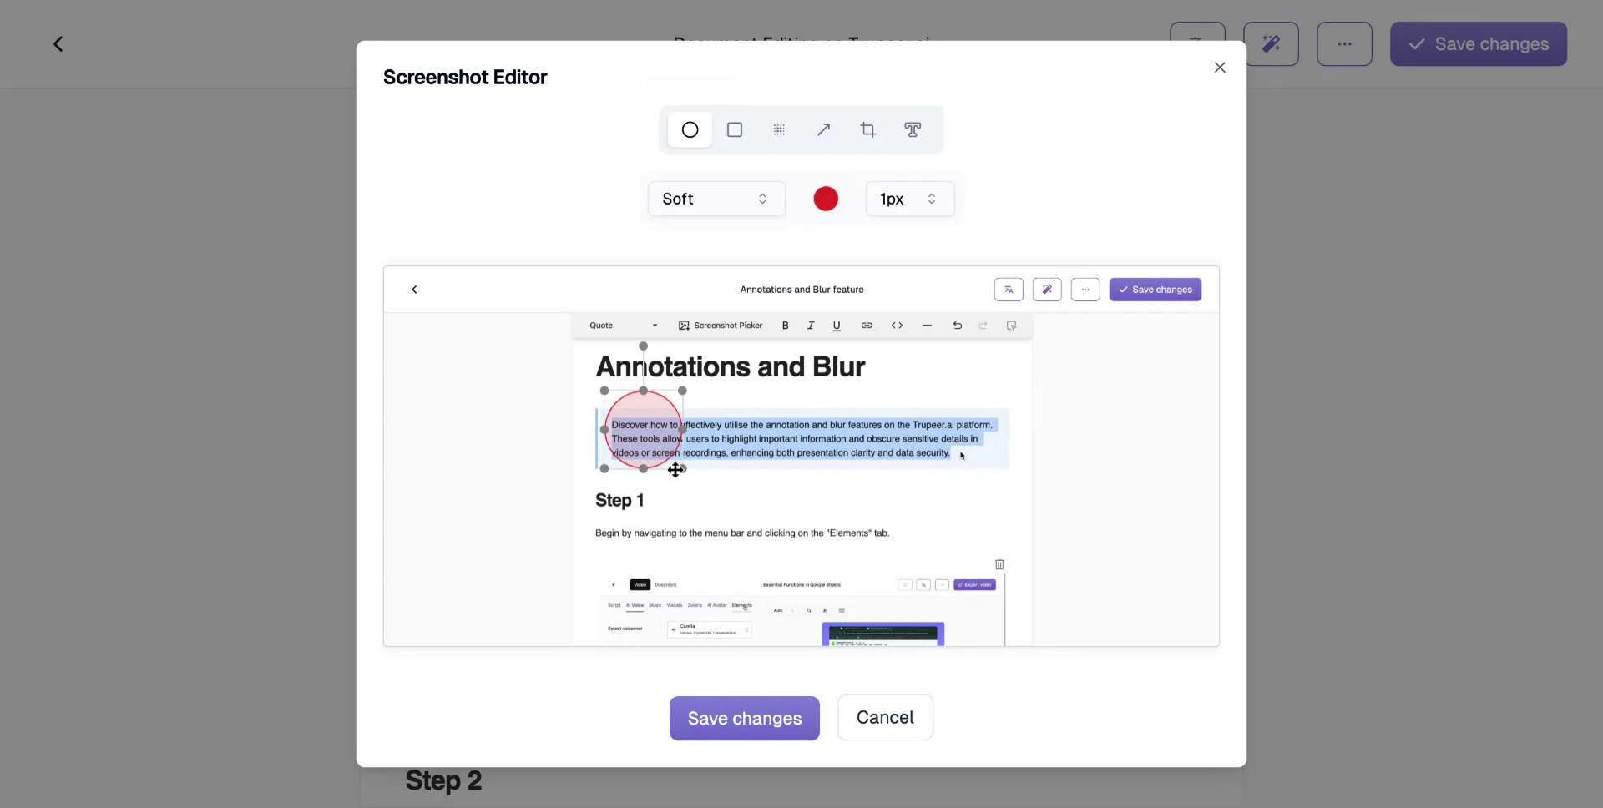
Task: Select the rectangle annotation tool
Action: pyautogui.click(x=735, y=129)
